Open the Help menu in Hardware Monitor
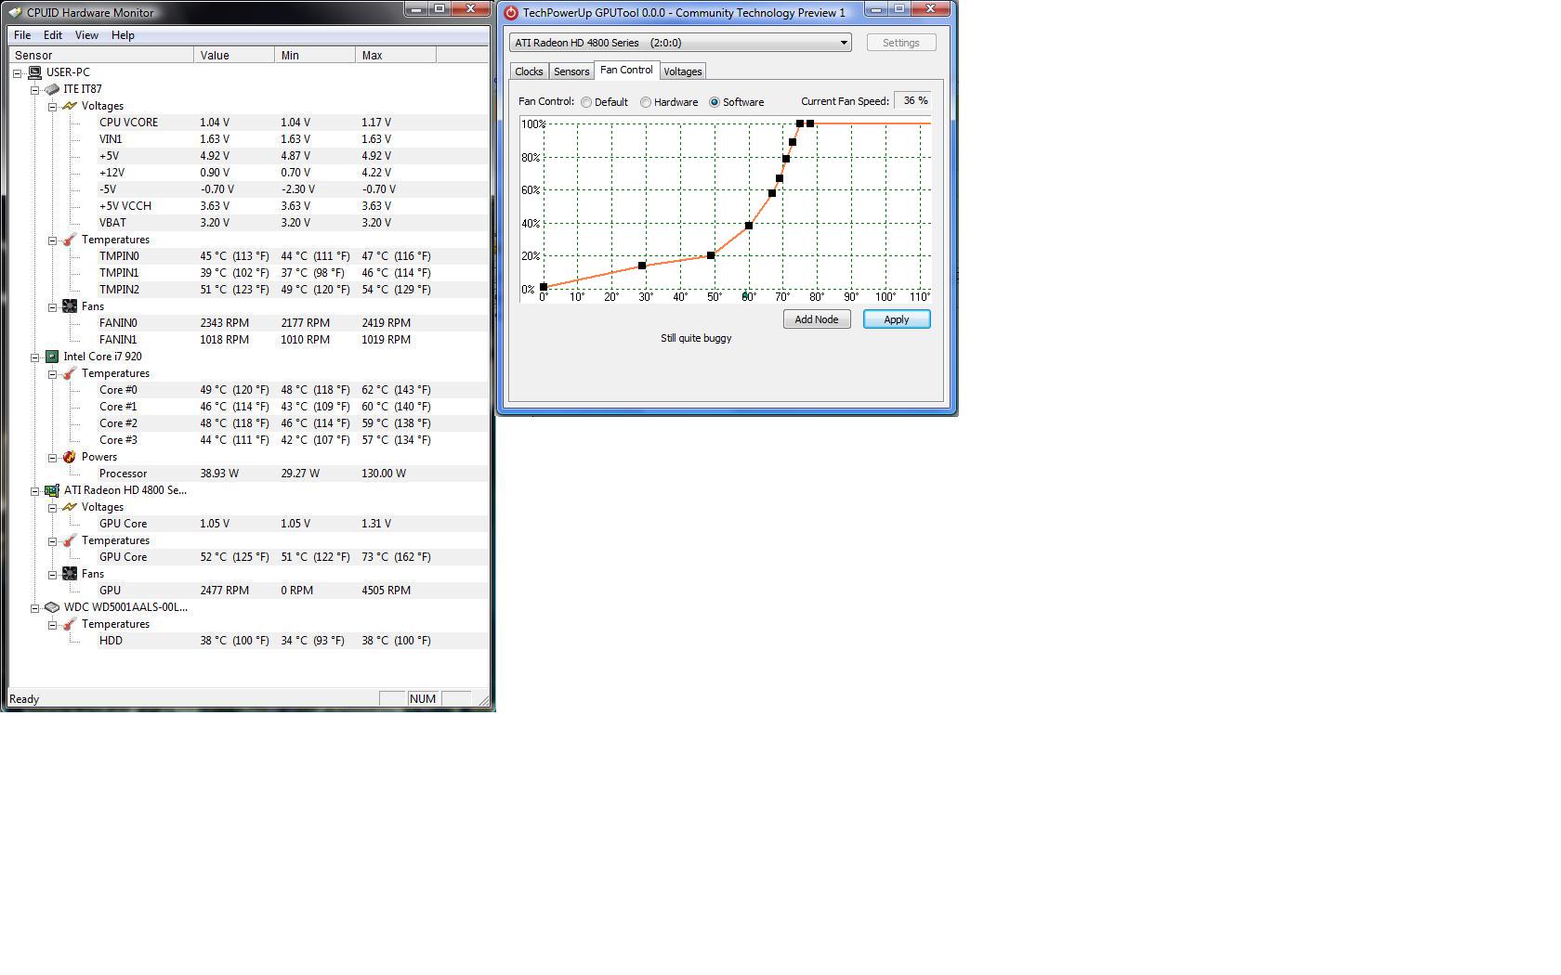Viewport: 1561px width, 975px height. (x=123, y=35)
